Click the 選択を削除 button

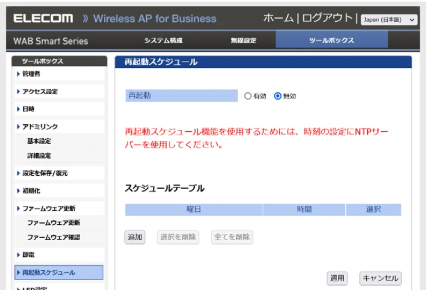click(x=178, y=237)
